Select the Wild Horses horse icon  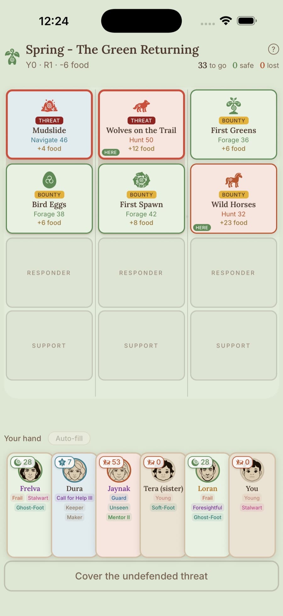(x=233, y=180)
